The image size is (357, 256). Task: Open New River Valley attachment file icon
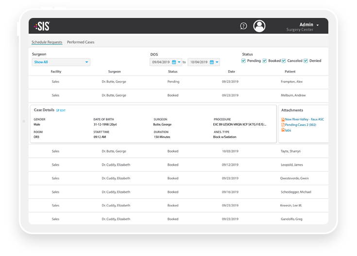[x=283, y=119]
